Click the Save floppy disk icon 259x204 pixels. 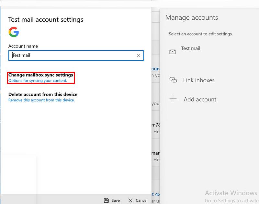107,200
